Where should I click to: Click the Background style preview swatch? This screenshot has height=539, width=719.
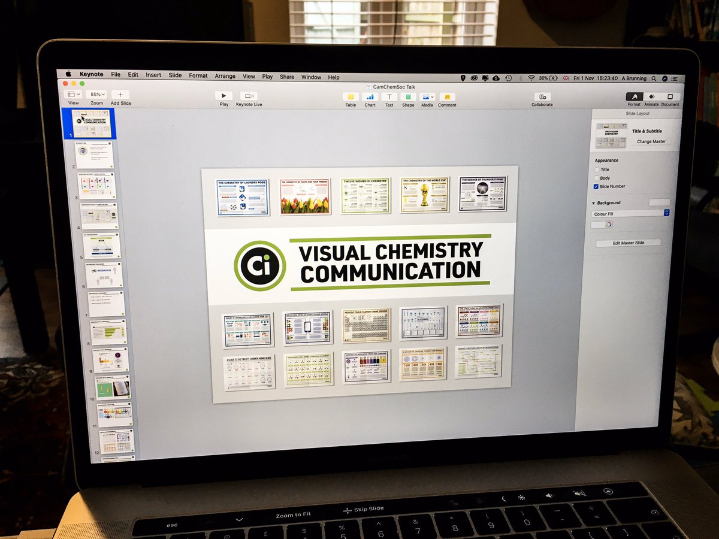[659, 202]
